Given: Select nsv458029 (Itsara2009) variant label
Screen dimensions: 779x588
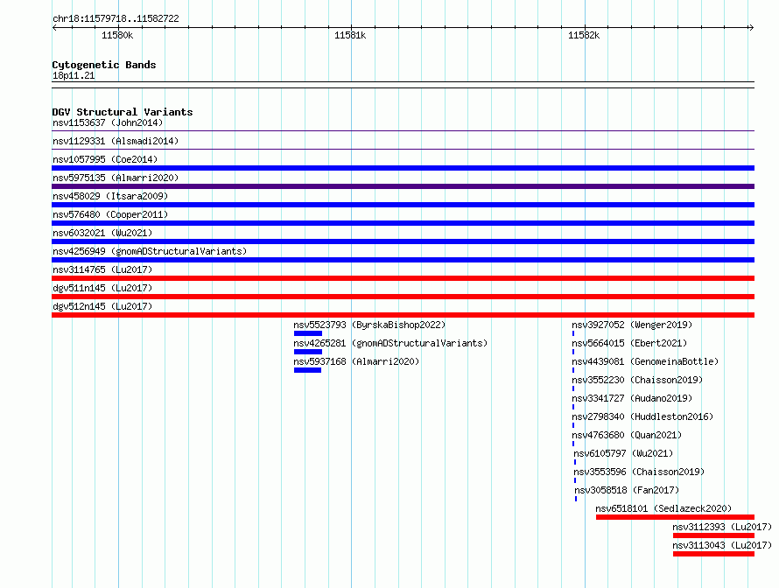Looking at the screenshot, I should 110,196.
